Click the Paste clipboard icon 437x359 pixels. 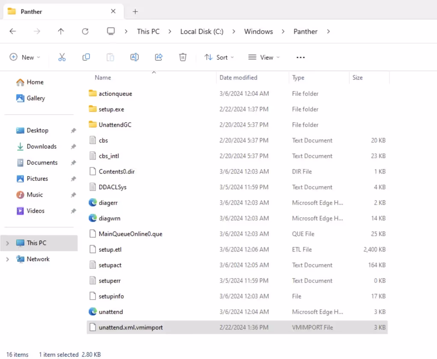[x=110, y=57]
